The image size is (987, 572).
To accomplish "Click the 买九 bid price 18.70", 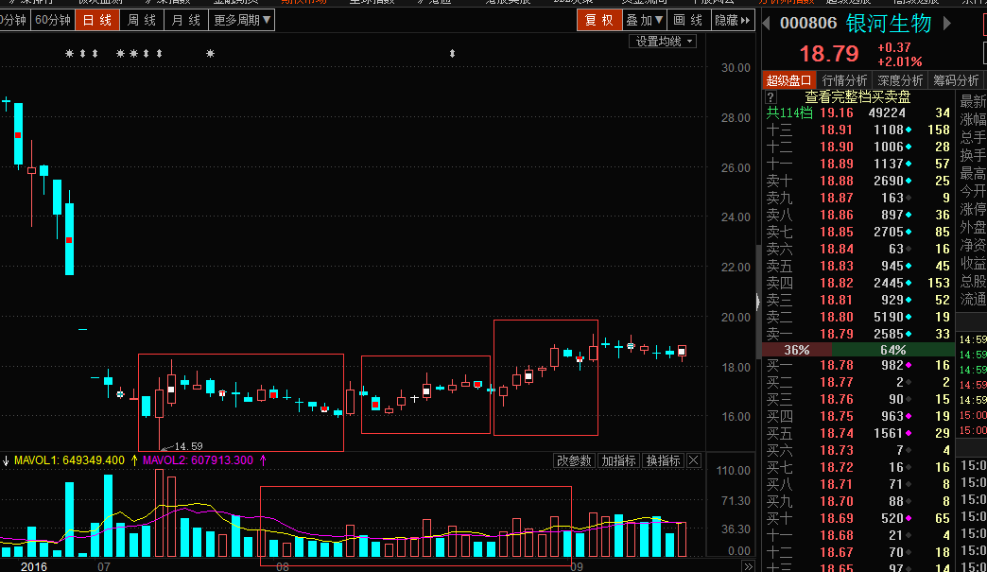I will (837, 501).
